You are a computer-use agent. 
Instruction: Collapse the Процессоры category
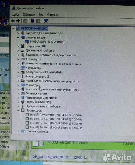tap(18, 110)
